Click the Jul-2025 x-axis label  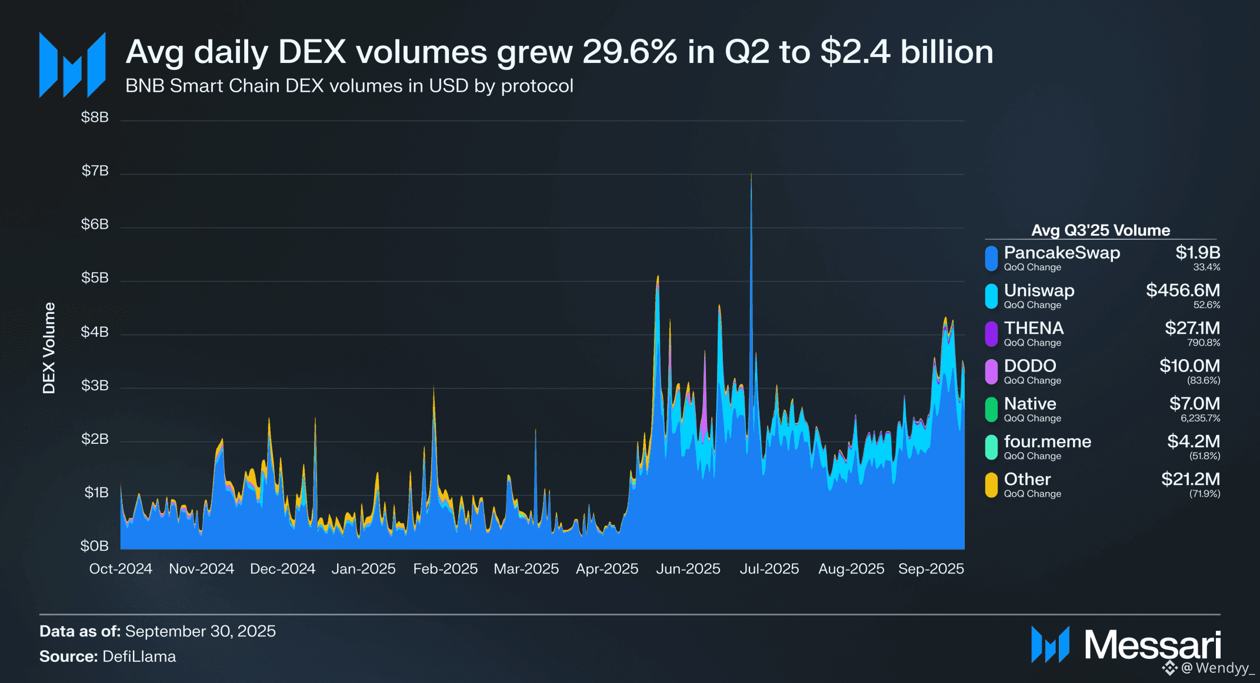(x=769, y=569)
